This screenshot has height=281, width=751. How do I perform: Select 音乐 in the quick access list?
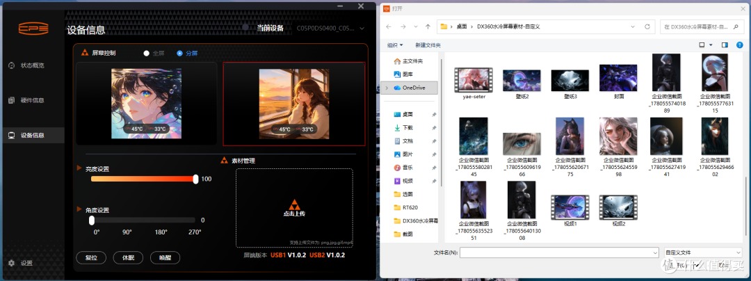click(407, 168)
